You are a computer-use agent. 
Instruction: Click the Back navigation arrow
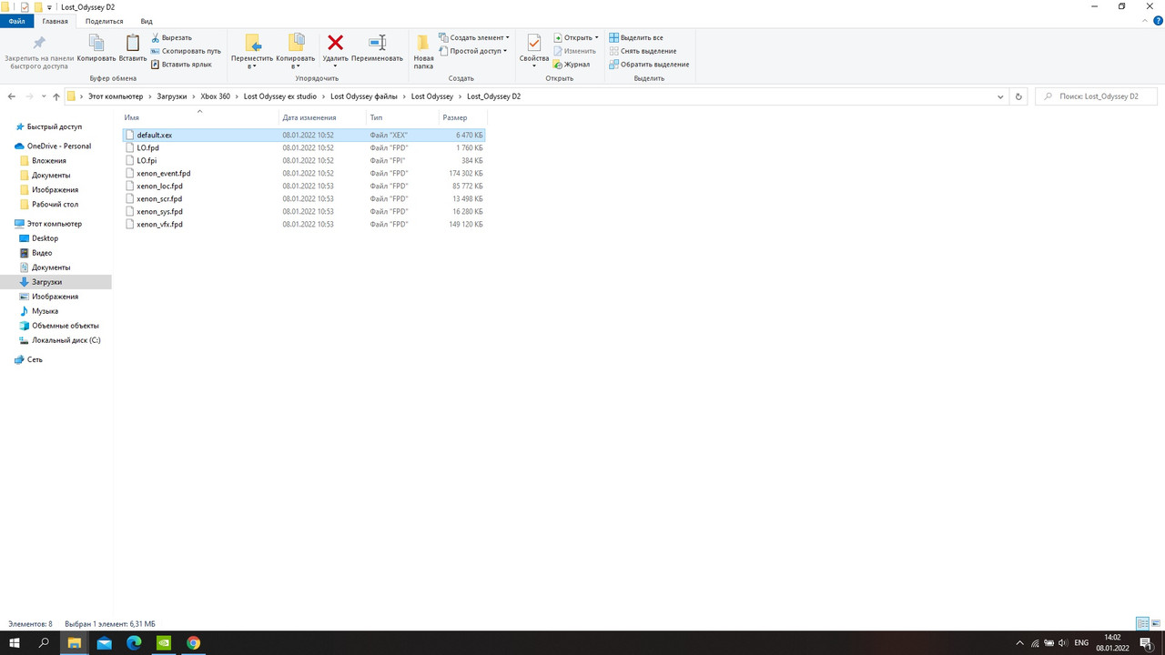(12, 96)
